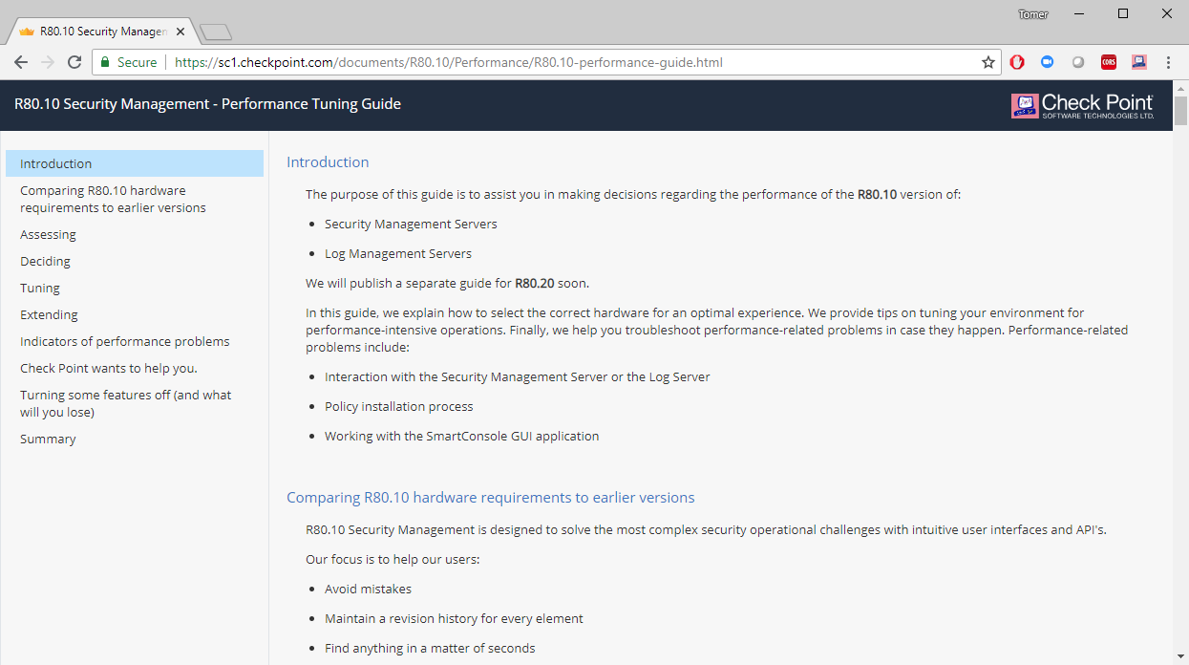The height and width of the screenshot is (665, 1189).
Task: Select Introduction in the sidebar
Action: (x=135, y=163)
